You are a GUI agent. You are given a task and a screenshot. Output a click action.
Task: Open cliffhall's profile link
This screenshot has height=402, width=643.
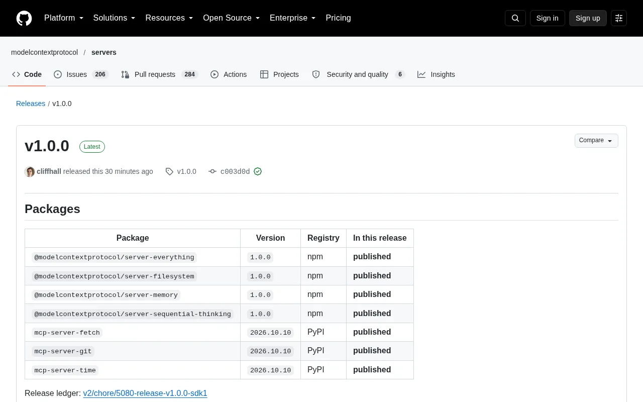tap(49, 171)
